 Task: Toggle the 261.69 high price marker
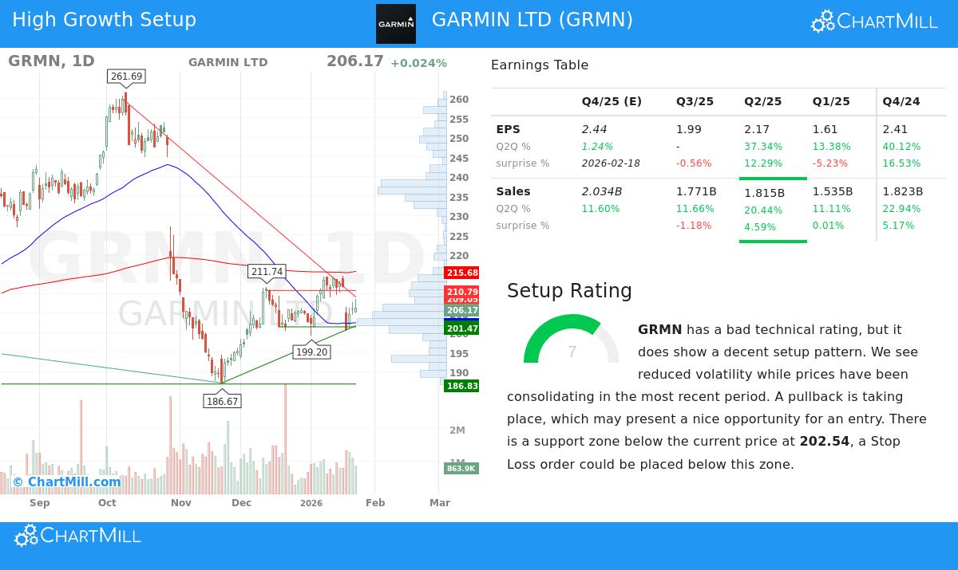(125, 77)
